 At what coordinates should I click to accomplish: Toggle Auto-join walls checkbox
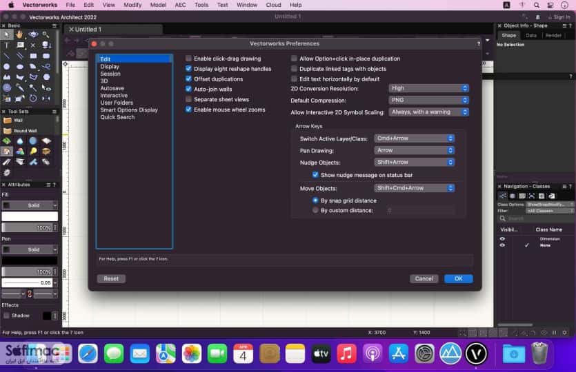tap(188, 89)
